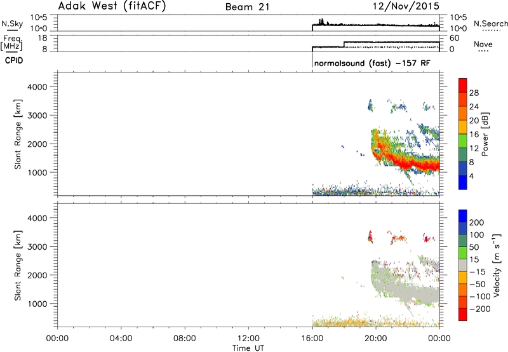This screenshot has width=508, height=352.
Task: Click the 'Nave' legend label
Action: point(483,44)
